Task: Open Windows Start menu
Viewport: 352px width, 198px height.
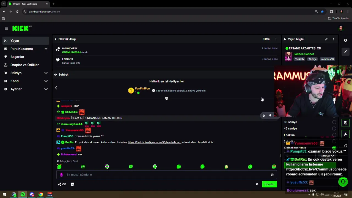Action: click(x=4, y=194)
